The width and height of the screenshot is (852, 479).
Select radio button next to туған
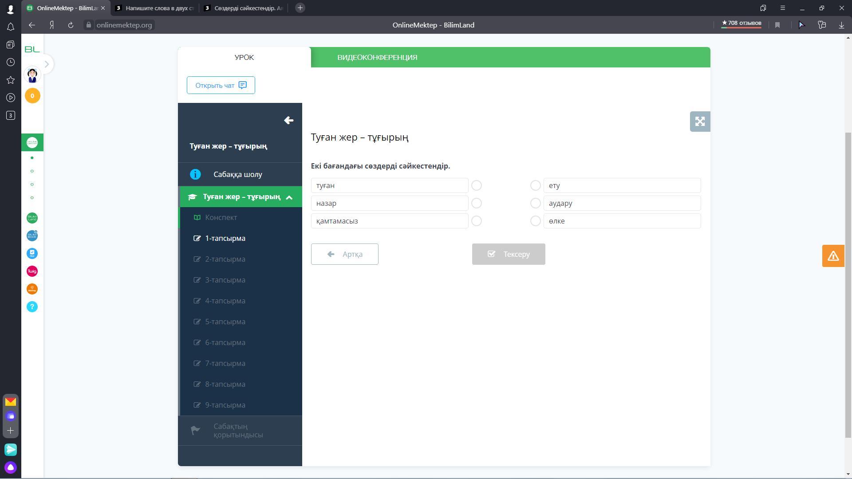[477, 185]
